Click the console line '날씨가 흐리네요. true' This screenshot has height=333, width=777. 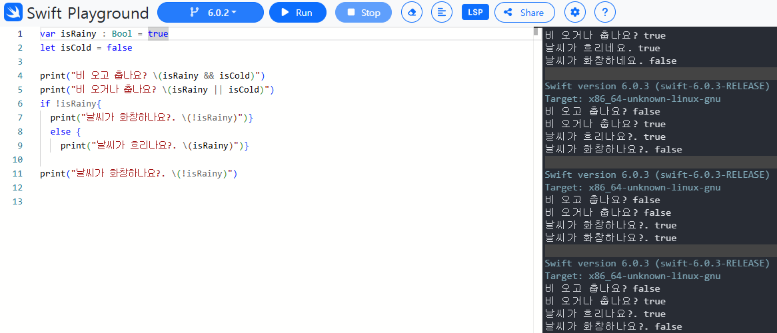click(602, 48)
